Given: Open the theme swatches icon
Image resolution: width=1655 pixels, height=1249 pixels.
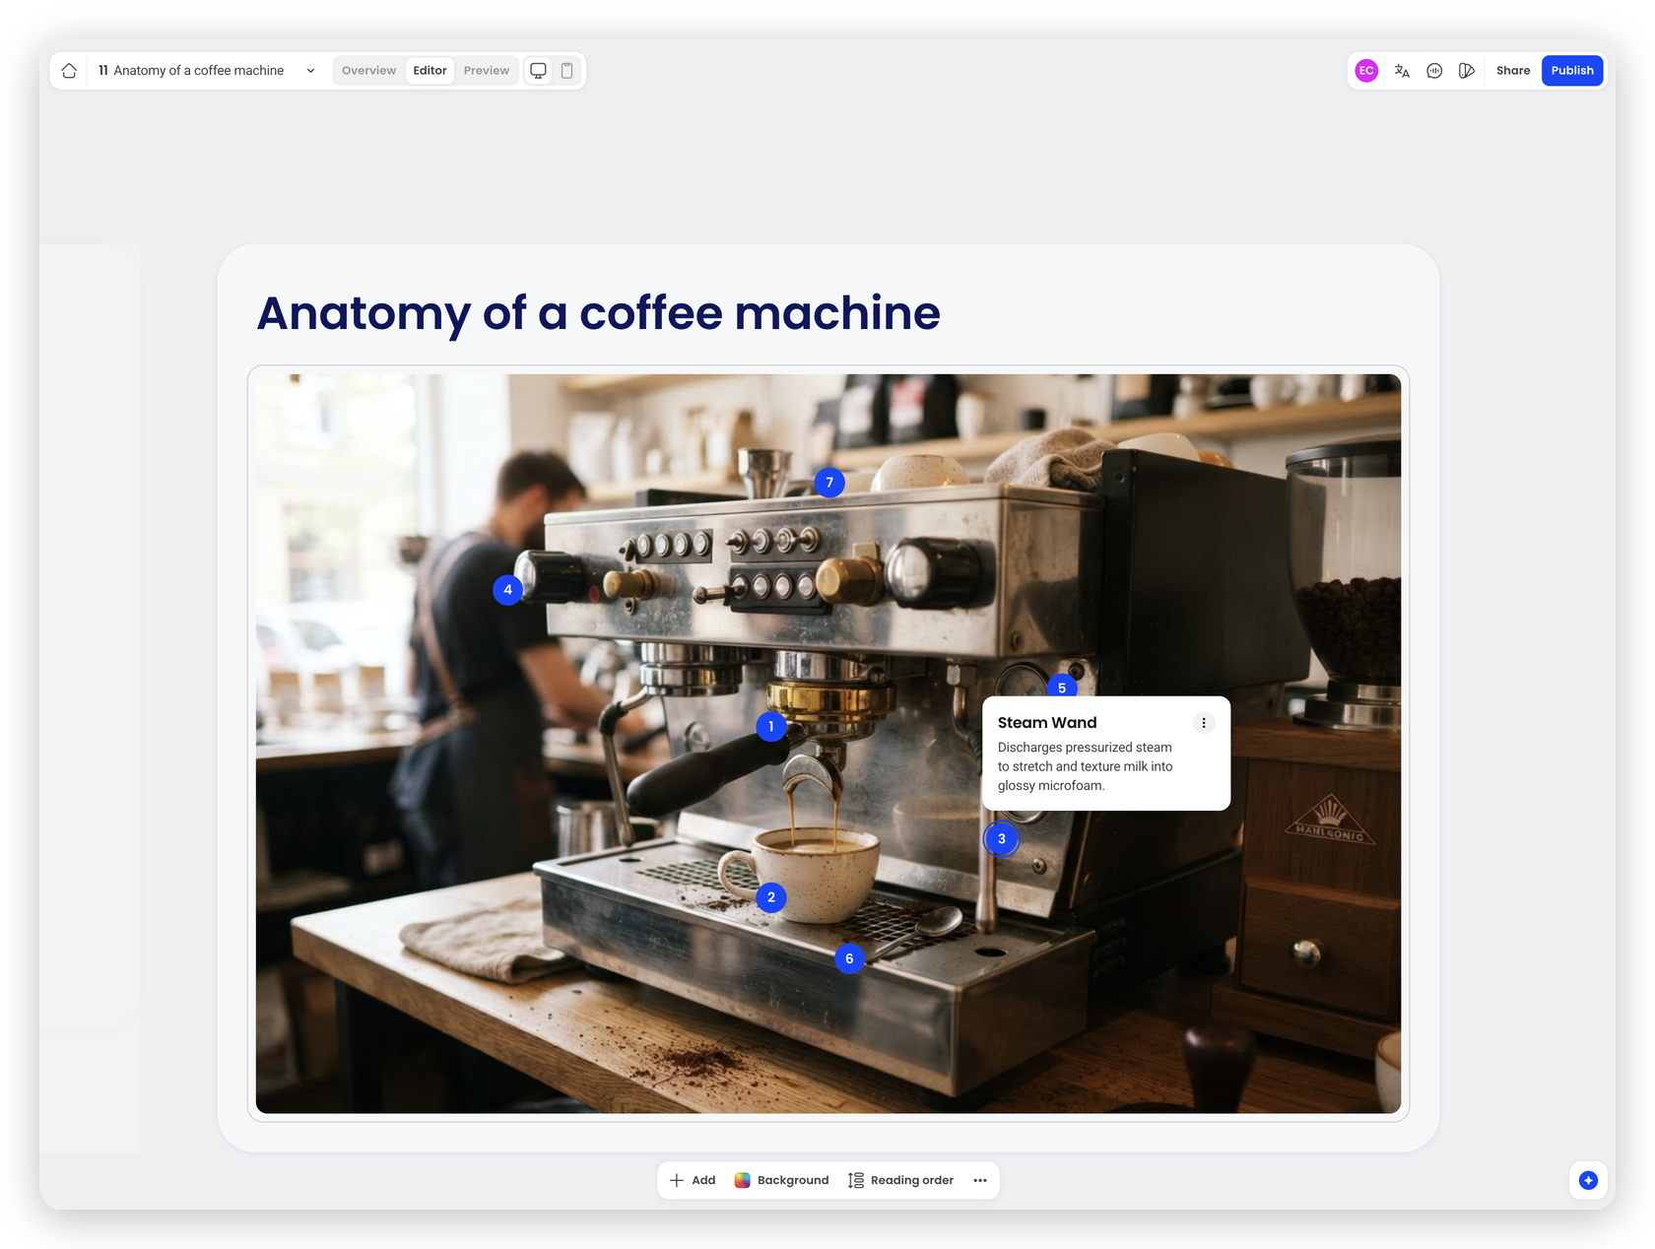Looking at the screenshot, I should pos(1467,71).
